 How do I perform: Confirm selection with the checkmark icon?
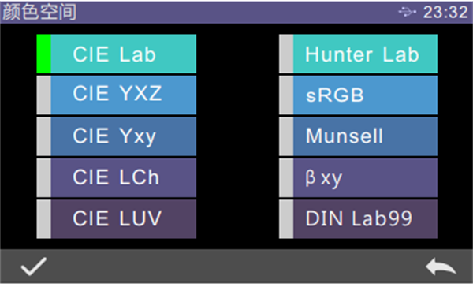pyautogui.click(x=33, y=266)
